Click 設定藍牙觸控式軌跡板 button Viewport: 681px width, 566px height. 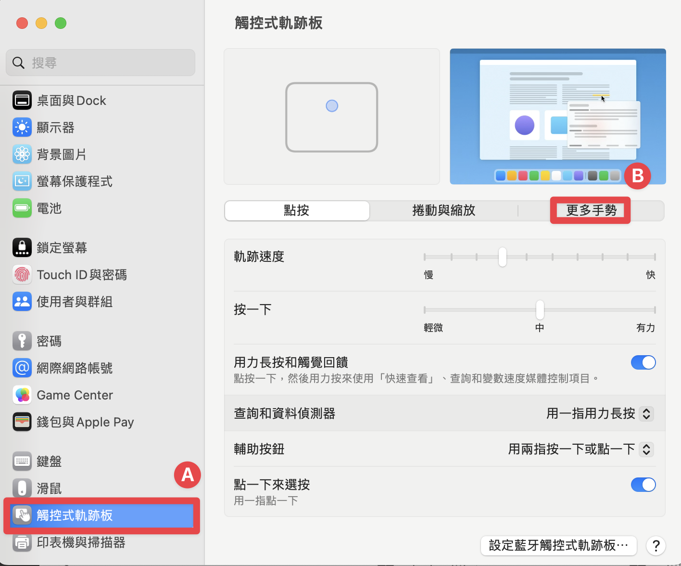558,545
